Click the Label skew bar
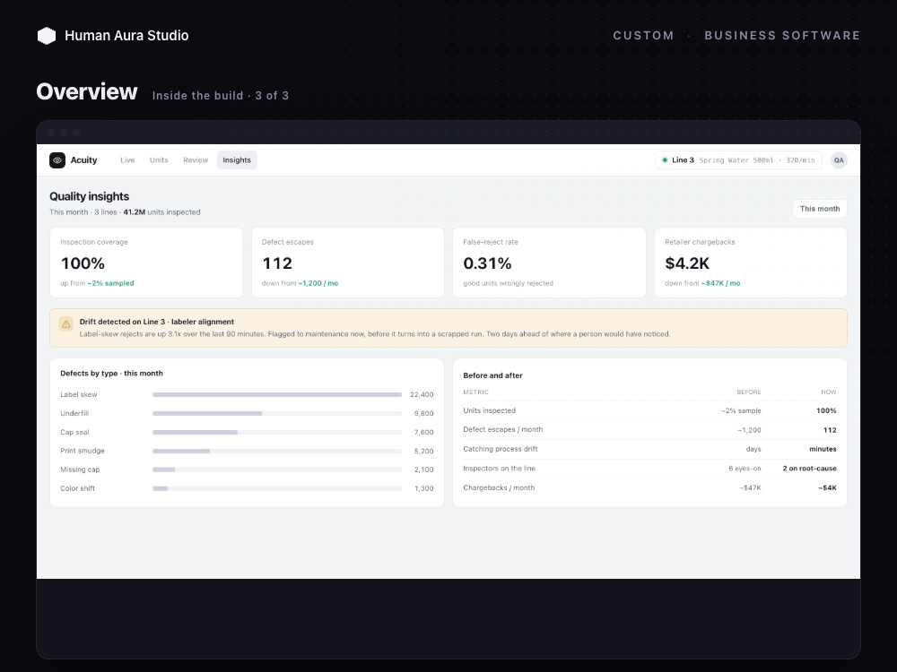 point(277,394)
